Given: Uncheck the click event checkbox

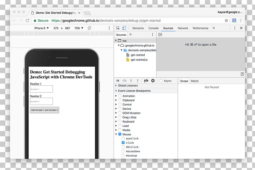Looking at the screenshot, I should tap(123, 143).
